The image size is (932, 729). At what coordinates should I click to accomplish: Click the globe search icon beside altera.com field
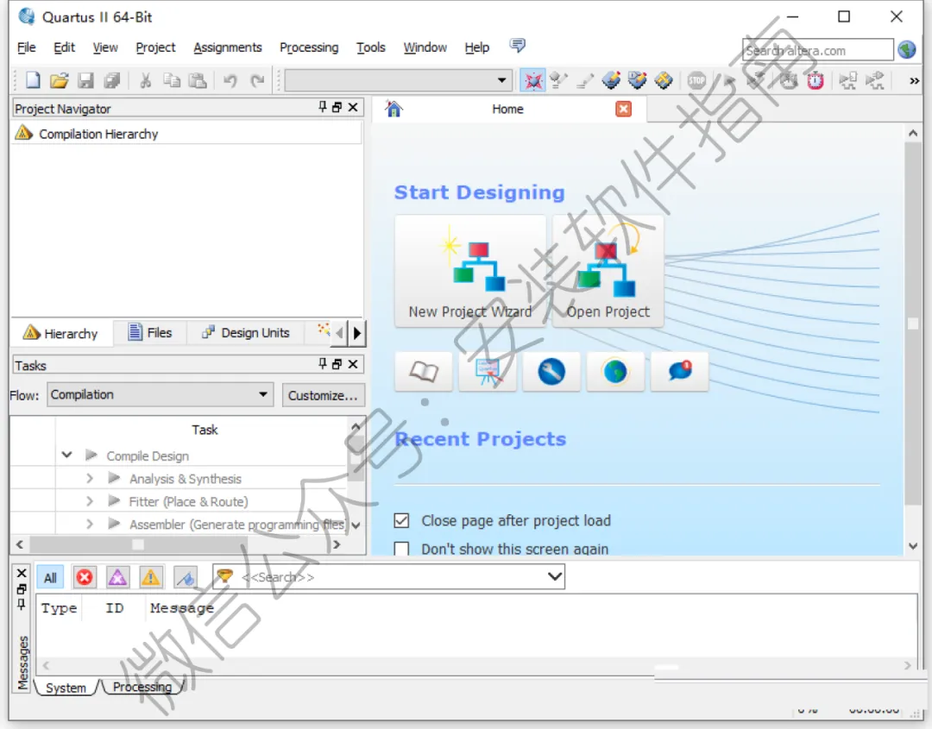(x=907, y=49)
